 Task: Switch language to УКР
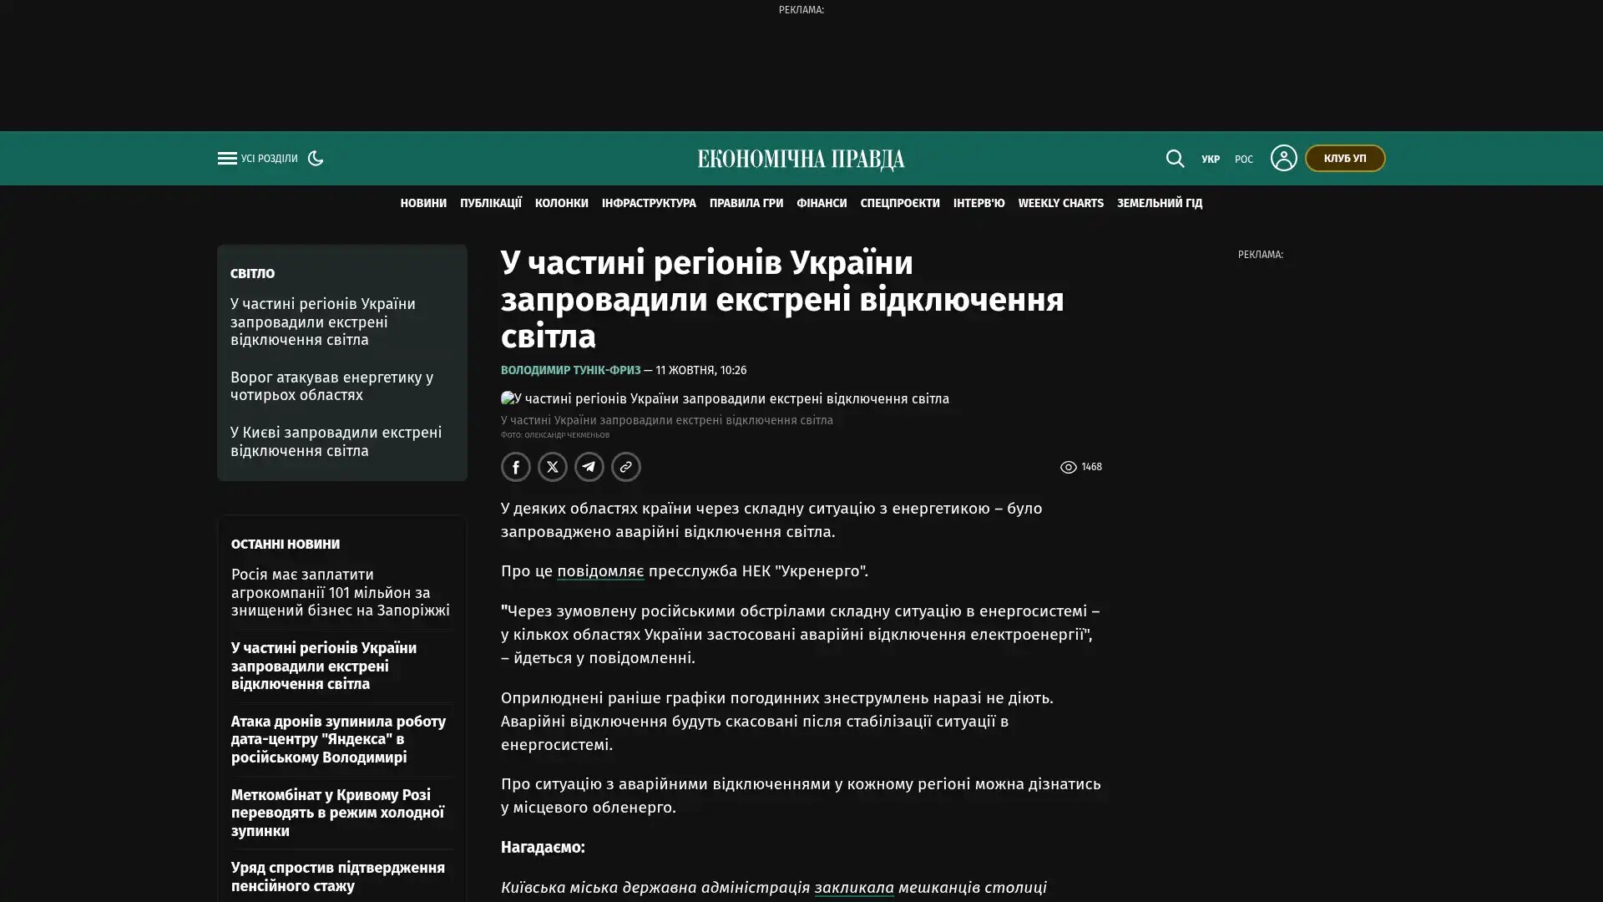click(1211, 159)
